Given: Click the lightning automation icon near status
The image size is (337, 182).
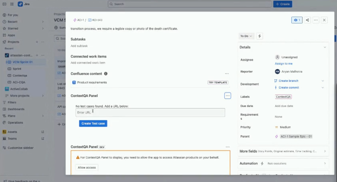Looking at the screenshot, I should 259,36.
